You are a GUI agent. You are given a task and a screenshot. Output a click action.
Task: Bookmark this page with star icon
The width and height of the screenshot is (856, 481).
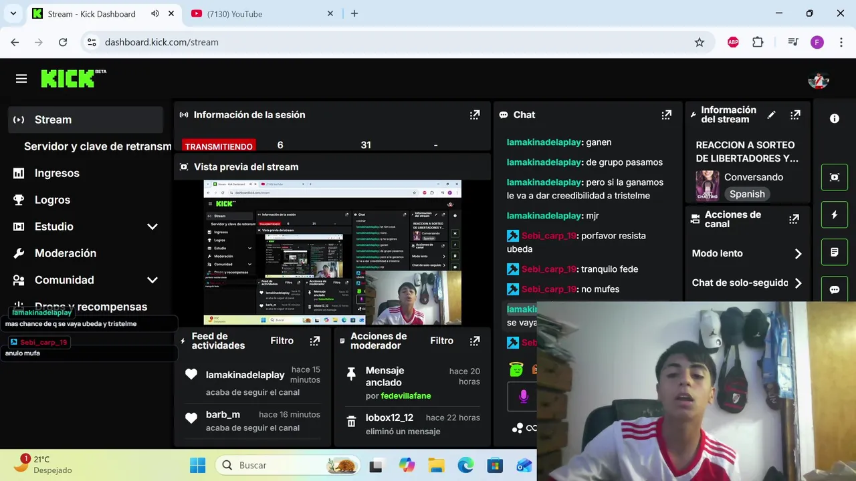pyautogui.click(x=700, y=42)
